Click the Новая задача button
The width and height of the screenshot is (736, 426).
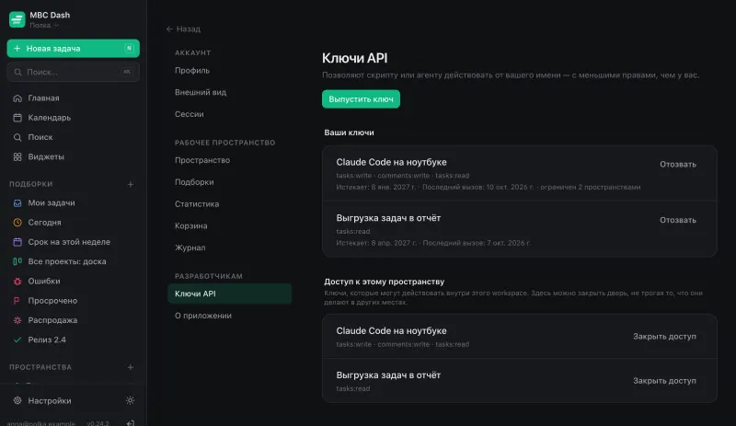coord(74,49)
